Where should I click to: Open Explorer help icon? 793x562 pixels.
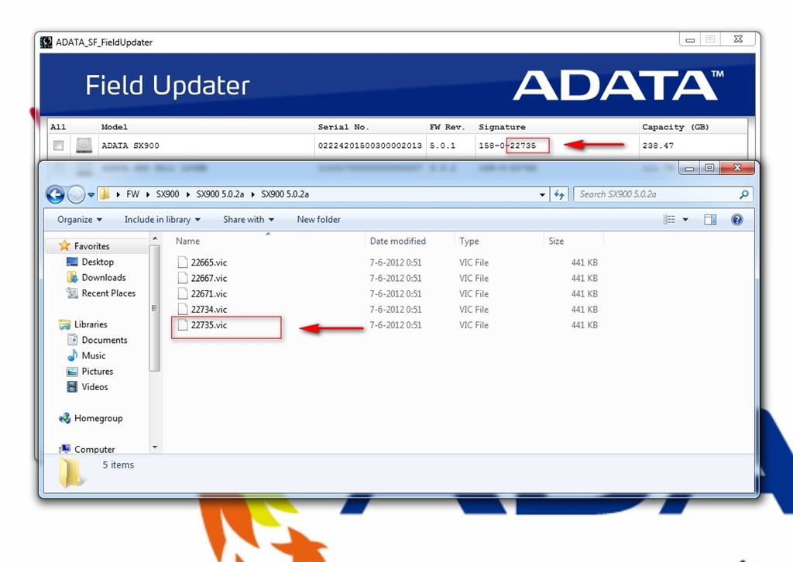point(737,219)
